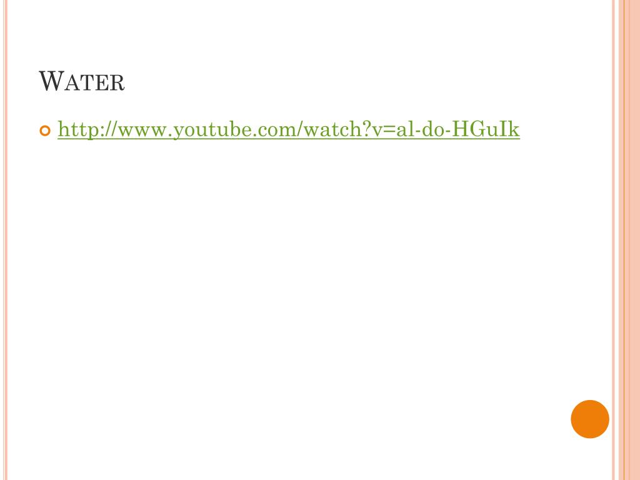Click the green underline beneath the URL
This screenshot has width=640, height=480.
pyautogui.click(x=289, y=139)
